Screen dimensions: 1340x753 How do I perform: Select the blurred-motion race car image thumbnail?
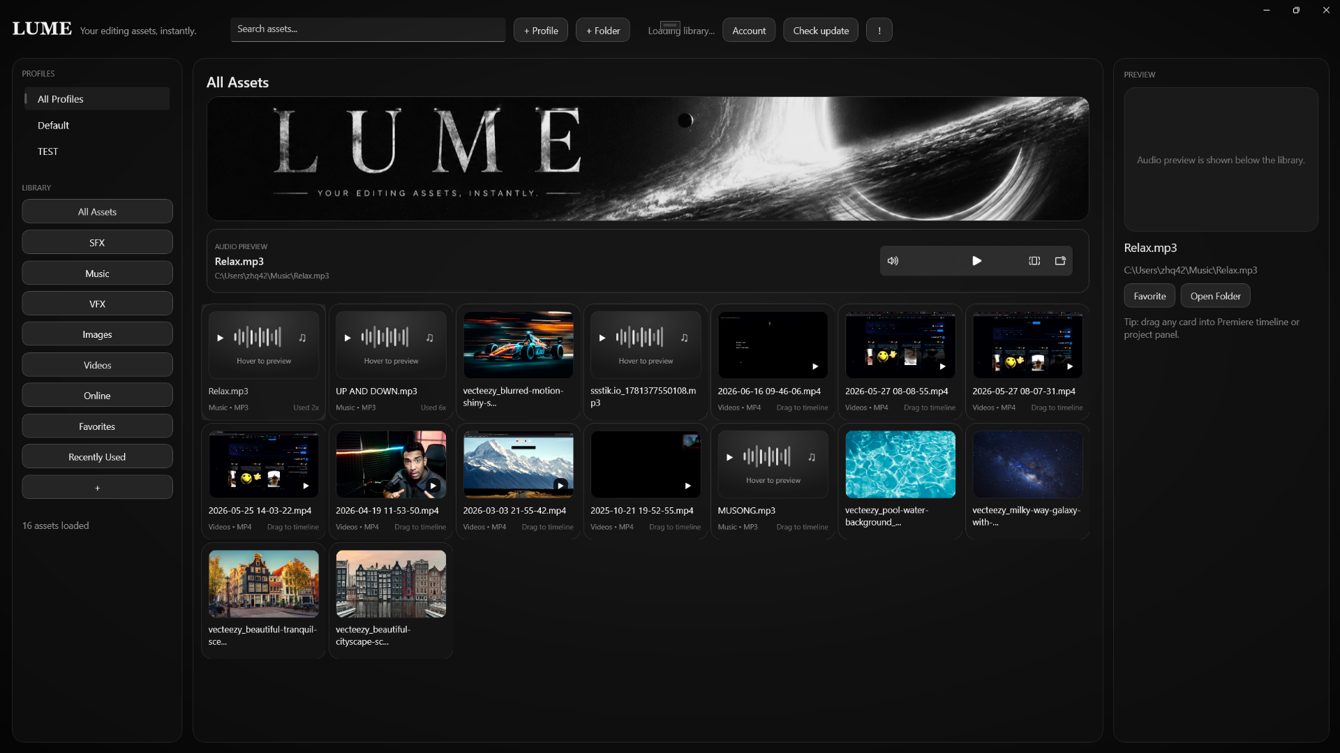[x=518, y=345]
